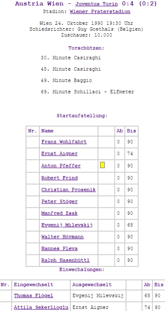Open the Wiener Praterstadion stadium link
165x311 pixels.
[x=100, y=12]
